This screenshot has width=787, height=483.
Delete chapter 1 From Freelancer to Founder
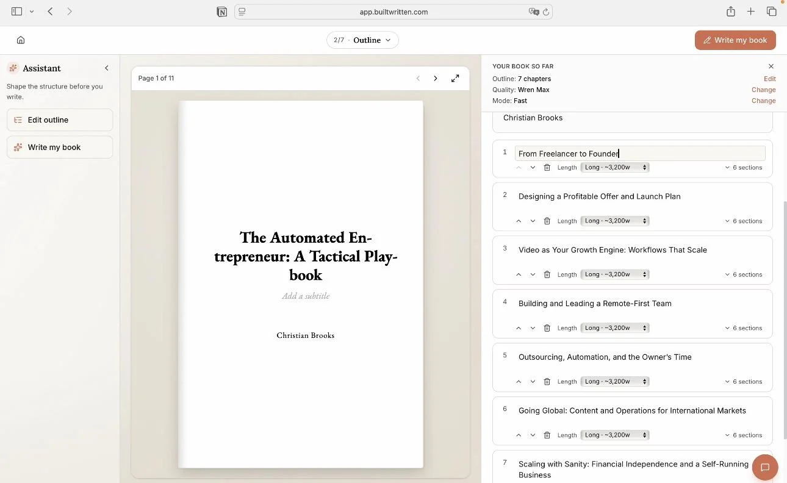tap(547, 168)
